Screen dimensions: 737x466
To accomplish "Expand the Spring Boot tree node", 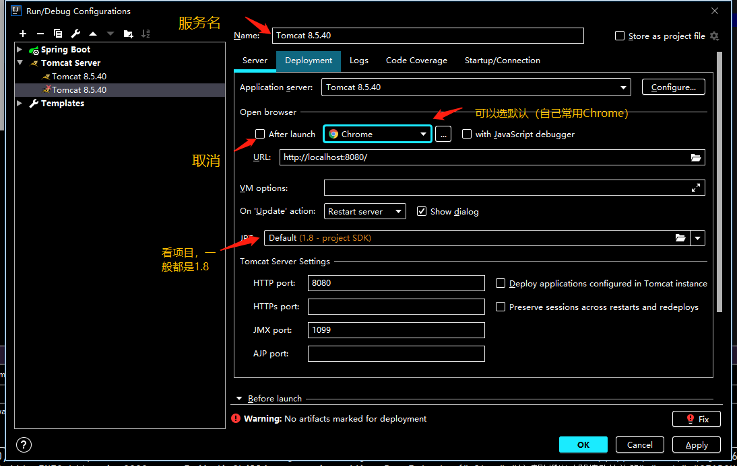I will (20, 49).
